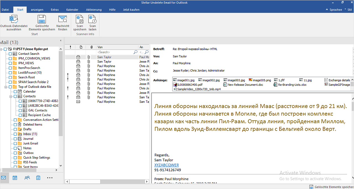Click the three-dots more options icon
Screen dimensions: 354x189
click(50, 178)
